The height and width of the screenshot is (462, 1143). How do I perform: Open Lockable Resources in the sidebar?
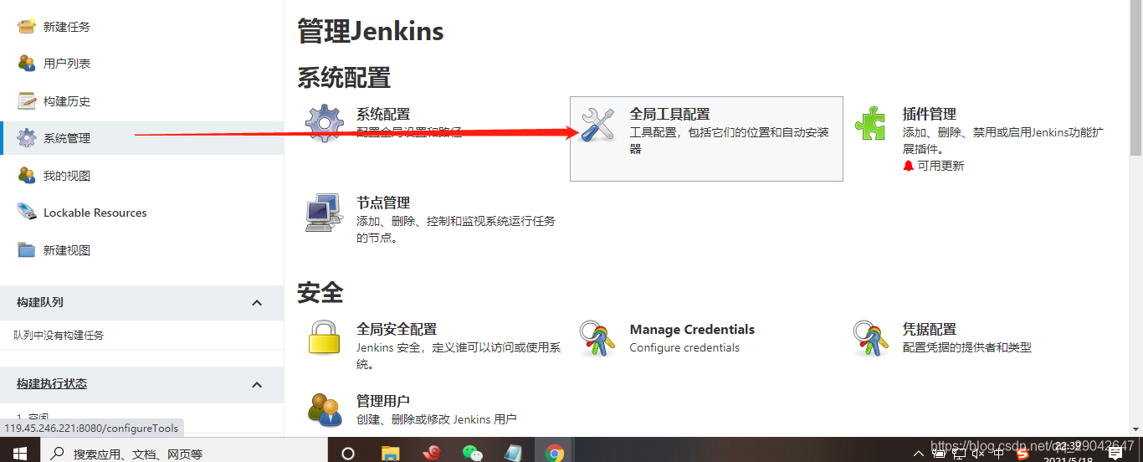(95, 213)
